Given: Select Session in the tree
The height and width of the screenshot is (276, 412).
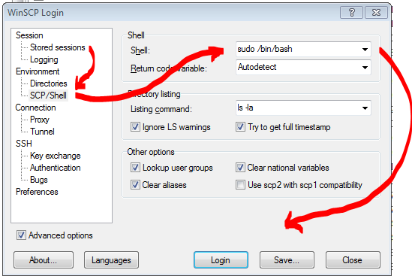Looking at the screenshot, I should pos(29,35).
